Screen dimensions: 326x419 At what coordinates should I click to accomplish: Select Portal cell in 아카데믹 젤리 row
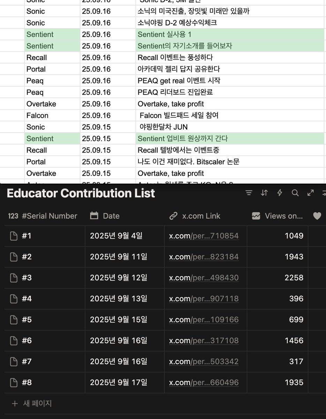[52, 69]
